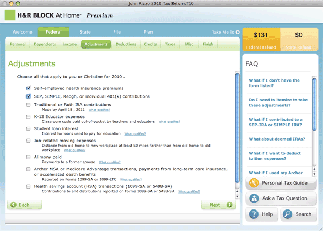The image size is (323, 231).
Task: Click the yellow minimize window button
Action: 12,3
